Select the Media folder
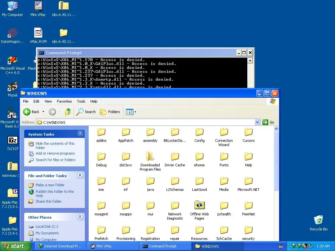 tap(224, 184)
